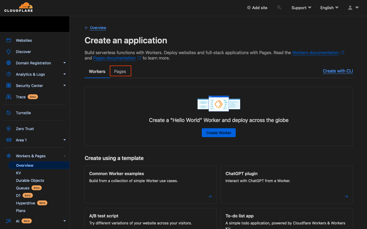This screenshot has height=229, width=367.
Task: Click the Area 1 envelope icon
Action: click(x=9, y=140)
